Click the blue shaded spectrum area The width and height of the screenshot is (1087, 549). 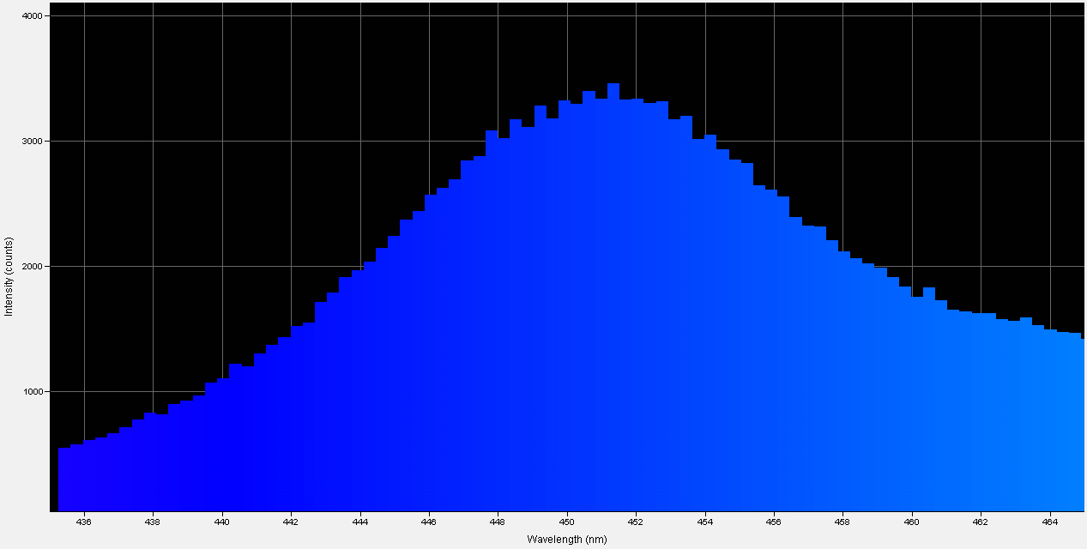click(x=515, y=343)
